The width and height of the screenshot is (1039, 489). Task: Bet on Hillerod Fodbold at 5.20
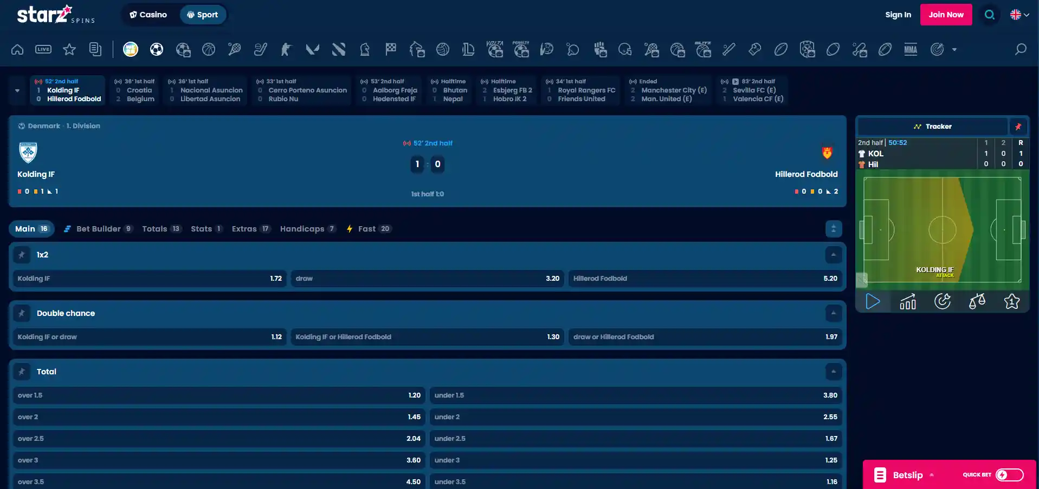tap(705, 279)
